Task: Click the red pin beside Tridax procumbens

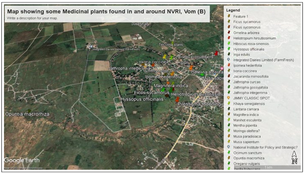Action: pos(216,53)
